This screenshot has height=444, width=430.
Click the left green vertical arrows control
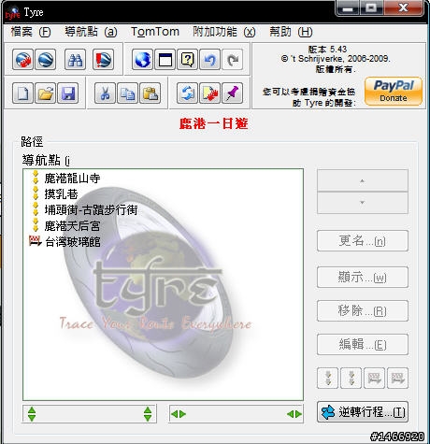click(32, 414)
